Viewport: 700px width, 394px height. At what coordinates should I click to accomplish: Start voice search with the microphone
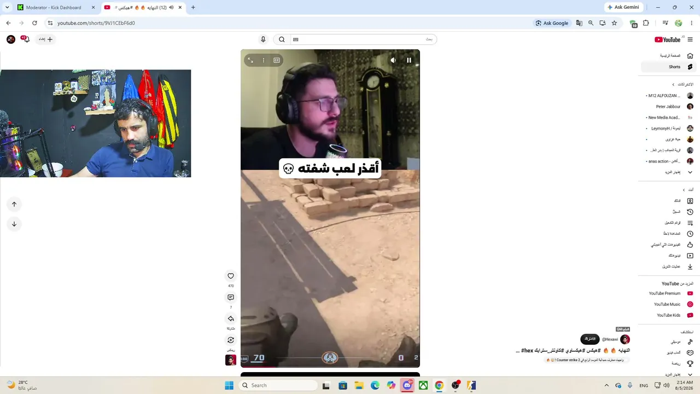click(263, 39)
